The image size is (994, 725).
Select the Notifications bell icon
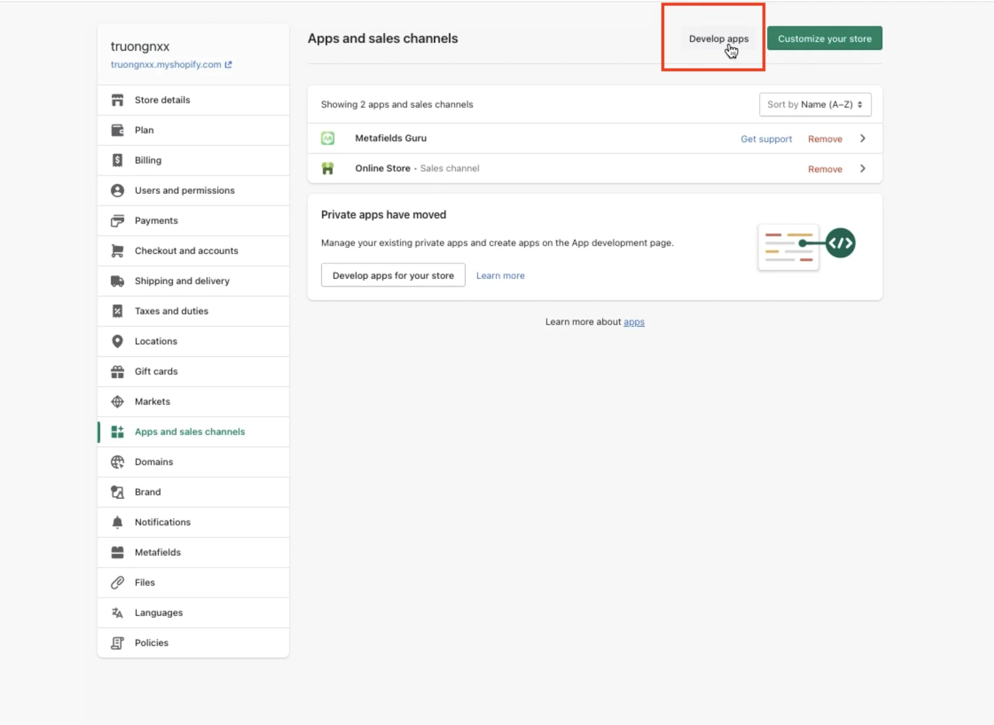(118, 522)
